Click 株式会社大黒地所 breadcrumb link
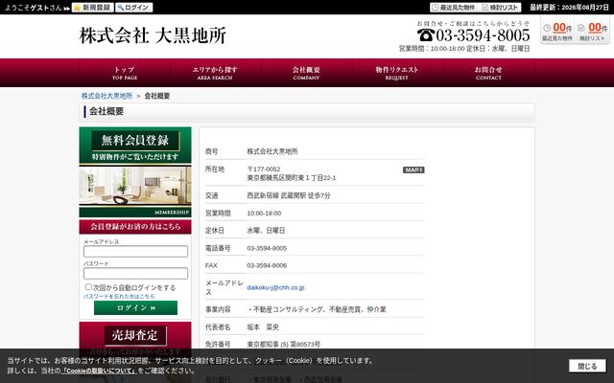 pos(106,96)
